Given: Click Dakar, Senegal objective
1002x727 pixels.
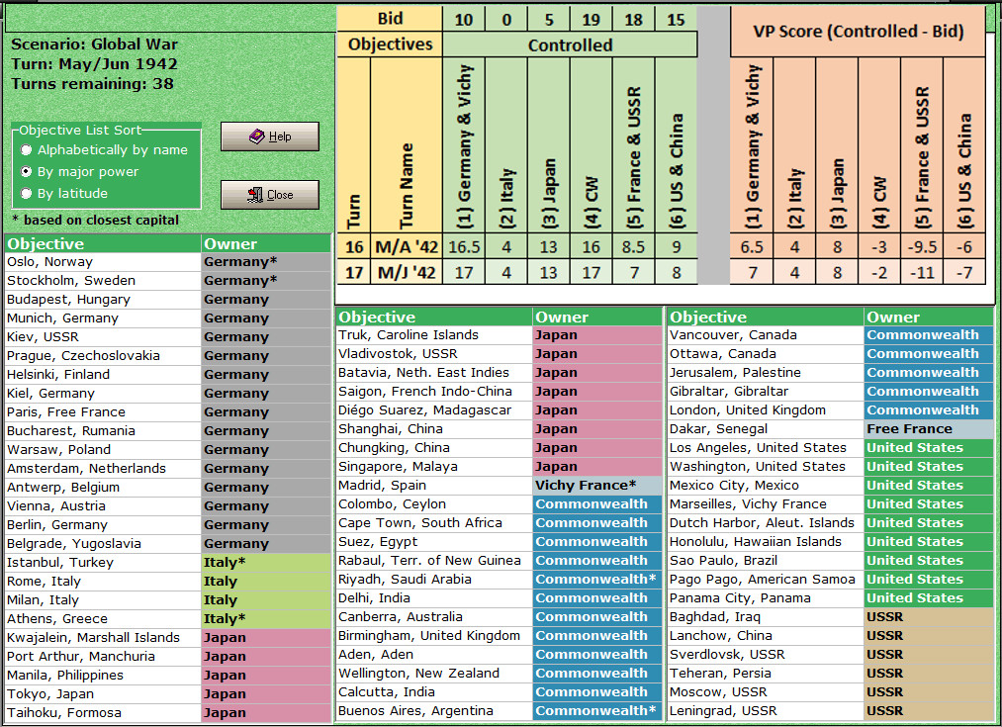Looking at the screenshot, I should tap(831, 429).
